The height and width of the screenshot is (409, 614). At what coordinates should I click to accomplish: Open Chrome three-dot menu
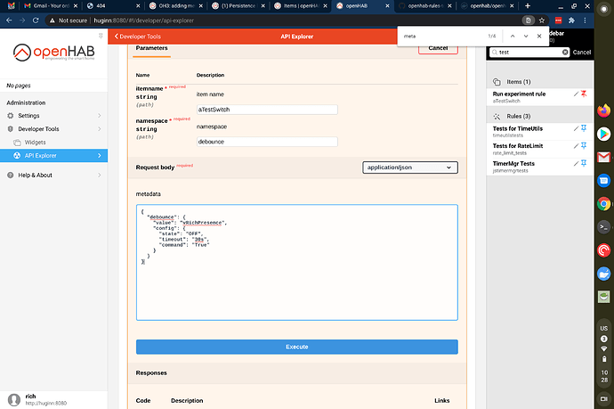pos(585,20)
